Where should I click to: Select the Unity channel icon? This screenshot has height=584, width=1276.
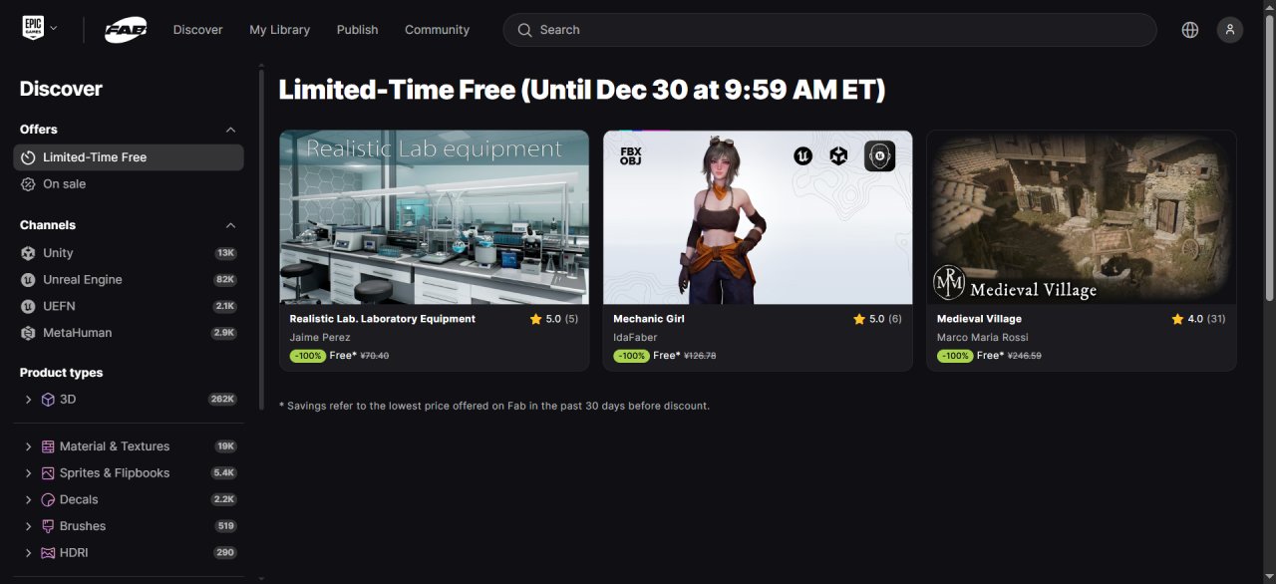click(28, 253)
